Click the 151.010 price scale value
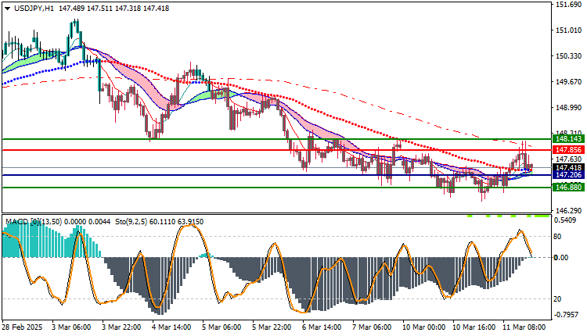The height and width of the screenshot is (336, 587). pyautogui.click(x=569, y=30)
